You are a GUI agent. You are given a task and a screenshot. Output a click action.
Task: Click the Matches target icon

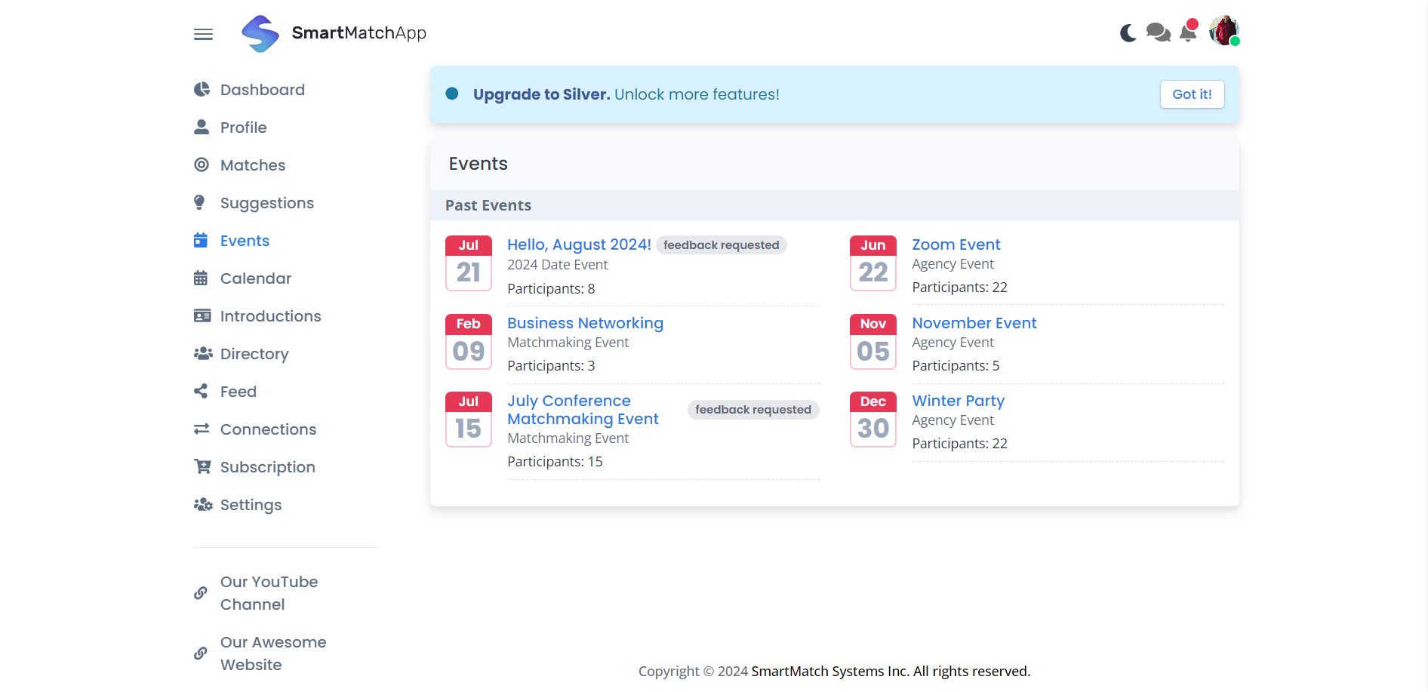click(200, 165)
